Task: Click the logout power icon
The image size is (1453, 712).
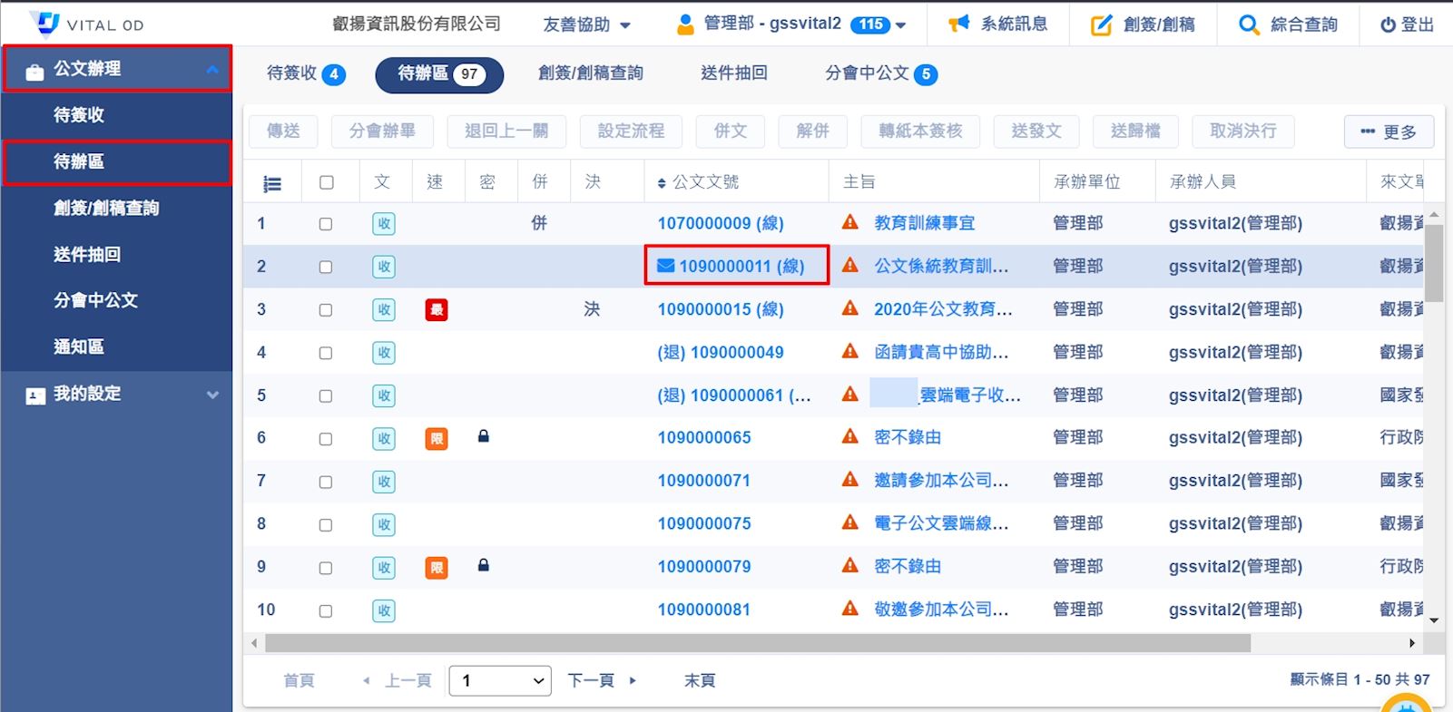Action: [1388, 25]
